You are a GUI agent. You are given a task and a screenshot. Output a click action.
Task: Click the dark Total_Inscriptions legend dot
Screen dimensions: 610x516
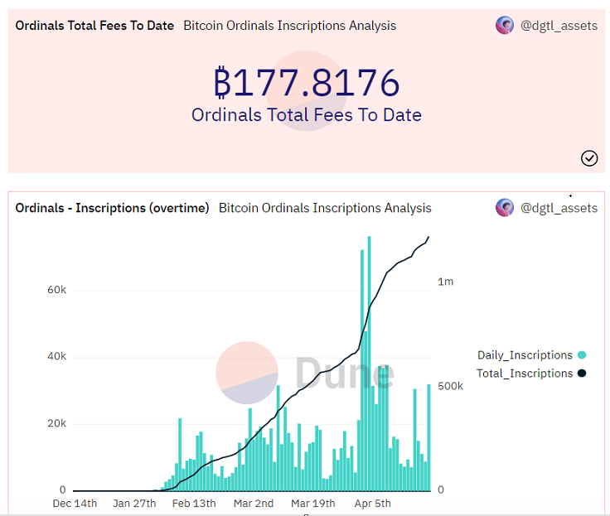click(582, 374)
